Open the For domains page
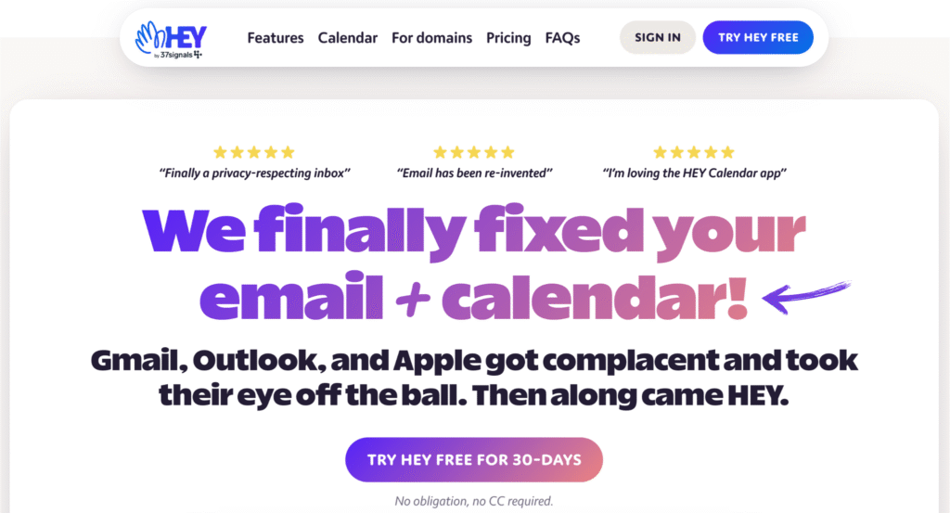The image size is (950, 513). pyautogui.click(x=431, y=38)
